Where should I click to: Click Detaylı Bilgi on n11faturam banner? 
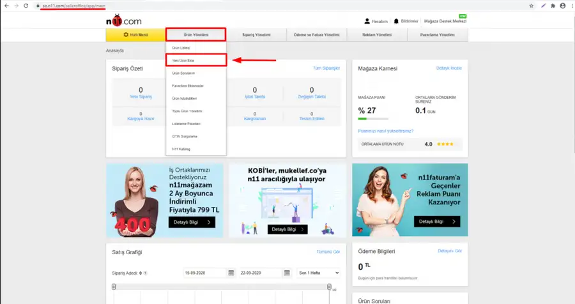(437, 222)
